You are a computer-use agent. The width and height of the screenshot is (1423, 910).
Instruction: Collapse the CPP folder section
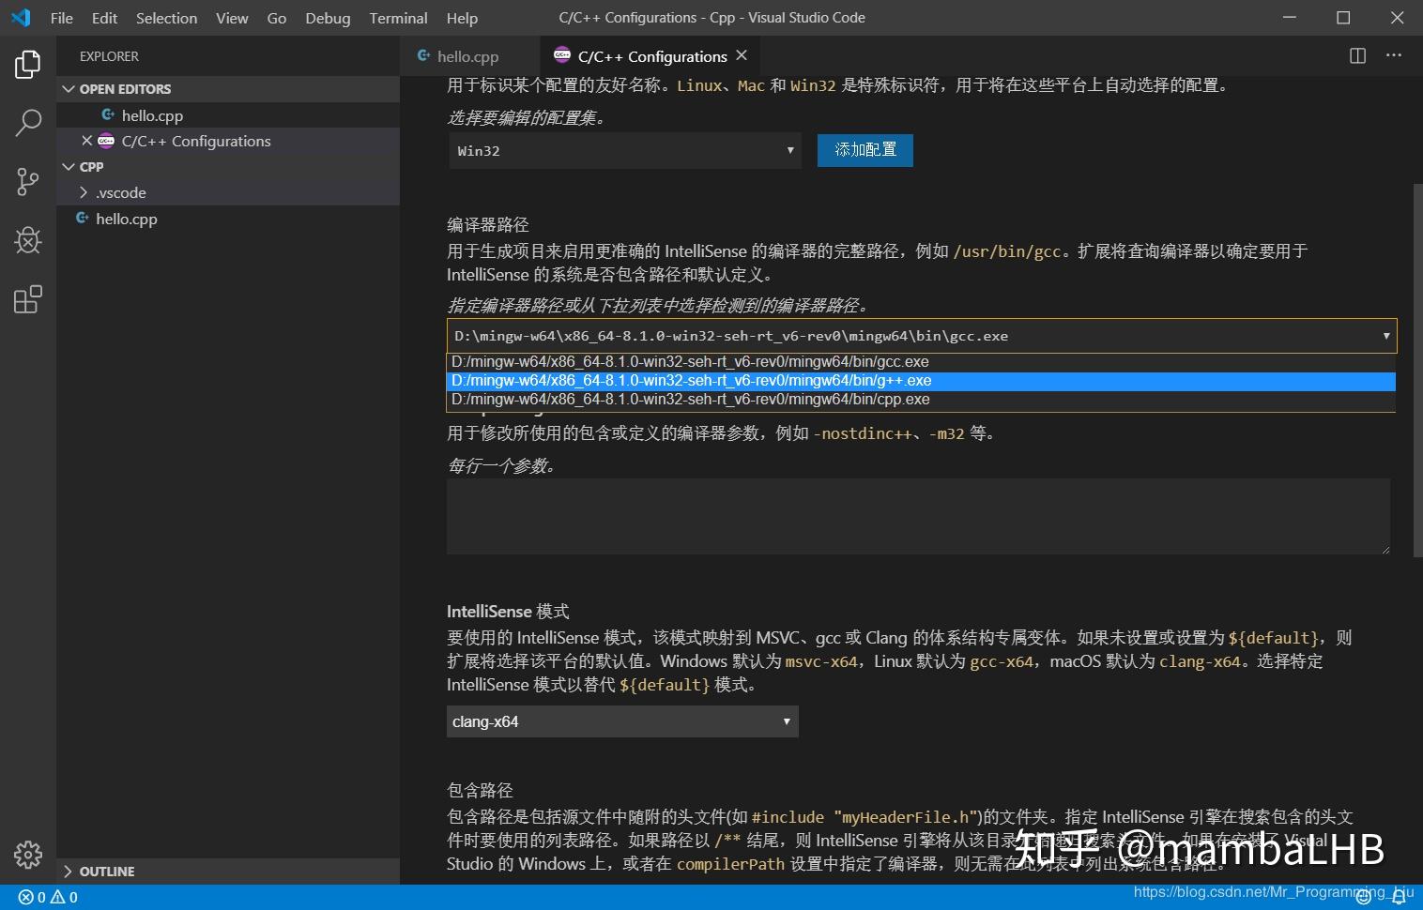tap(228, 167)
